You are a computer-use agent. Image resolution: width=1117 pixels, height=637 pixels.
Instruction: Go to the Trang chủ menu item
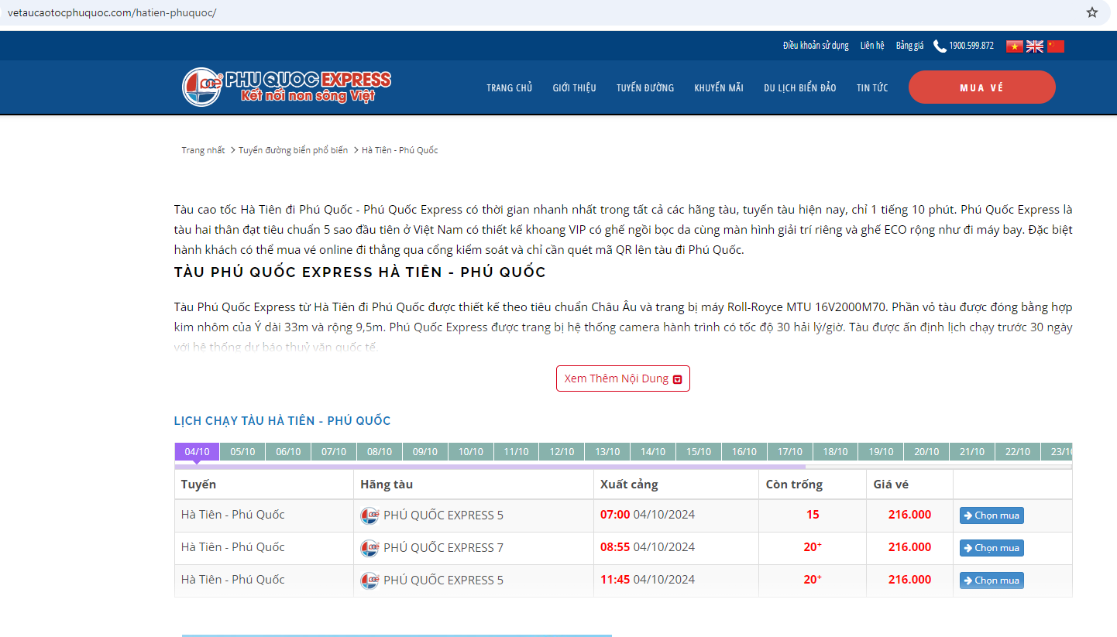click(509, 87)
